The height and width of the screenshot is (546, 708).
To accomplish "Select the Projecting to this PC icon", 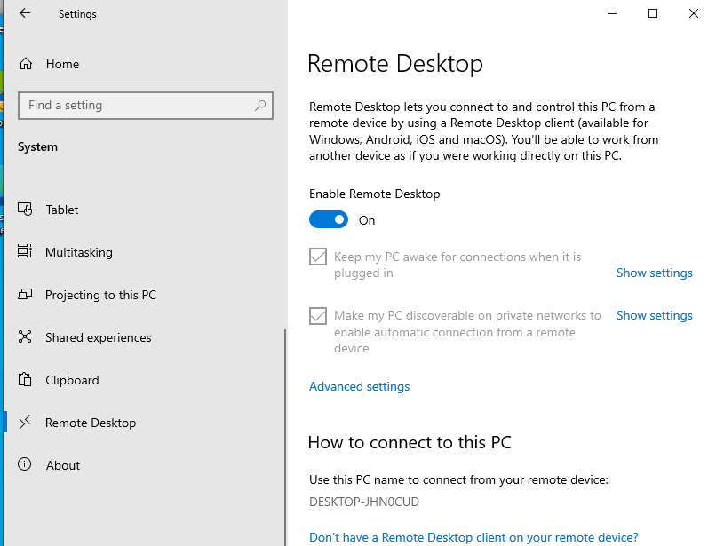I will point(25,294).
